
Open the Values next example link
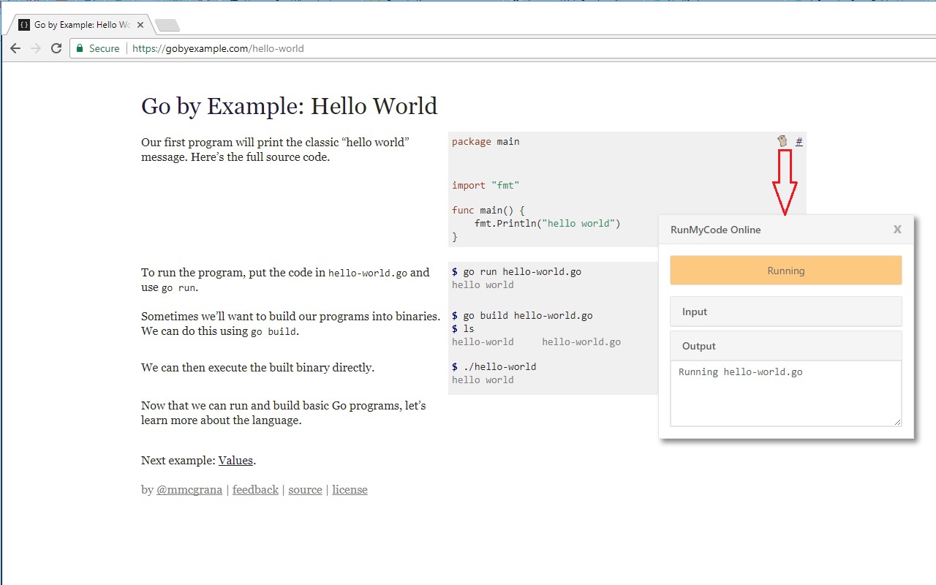pyautogui.click(x=235, y=461)
